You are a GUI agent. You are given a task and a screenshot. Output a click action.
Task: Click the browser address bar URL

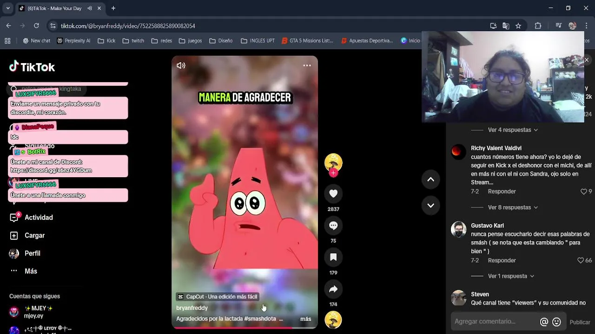[x=128, y=26]
